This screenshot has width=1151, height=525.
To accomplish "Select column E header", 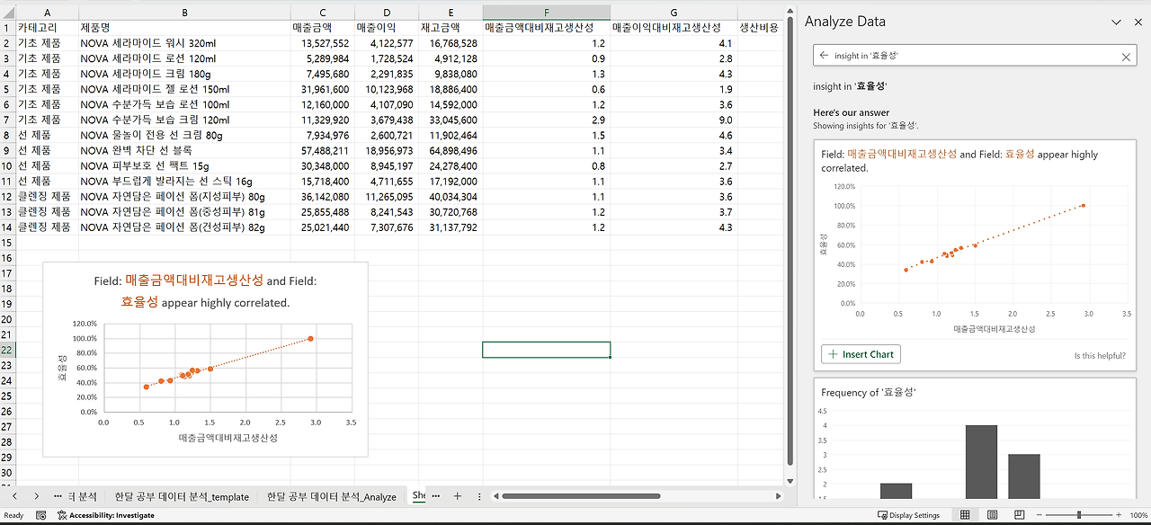I will tap(451, 13).
